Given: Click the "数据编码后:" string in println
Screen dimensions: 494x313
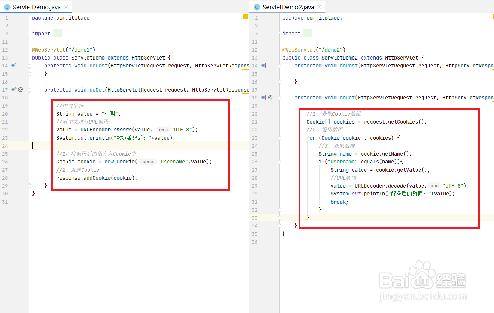Looking at the screenshot, I should pyautogui.click(x=131, y=138).
